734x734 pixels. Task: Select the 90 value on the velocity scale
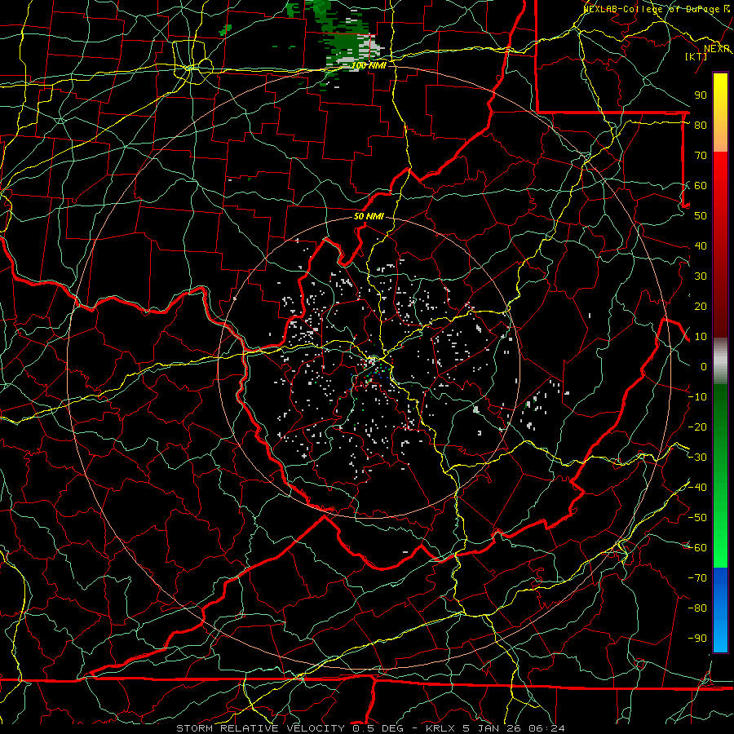(701, 95)
